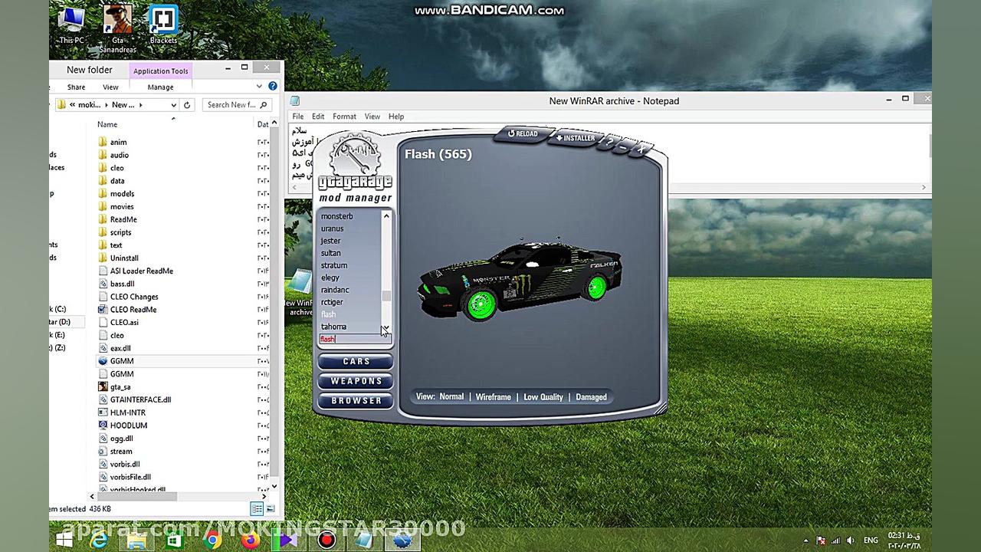
Task: Open File Explorer help icon
Action: (273, 87)
